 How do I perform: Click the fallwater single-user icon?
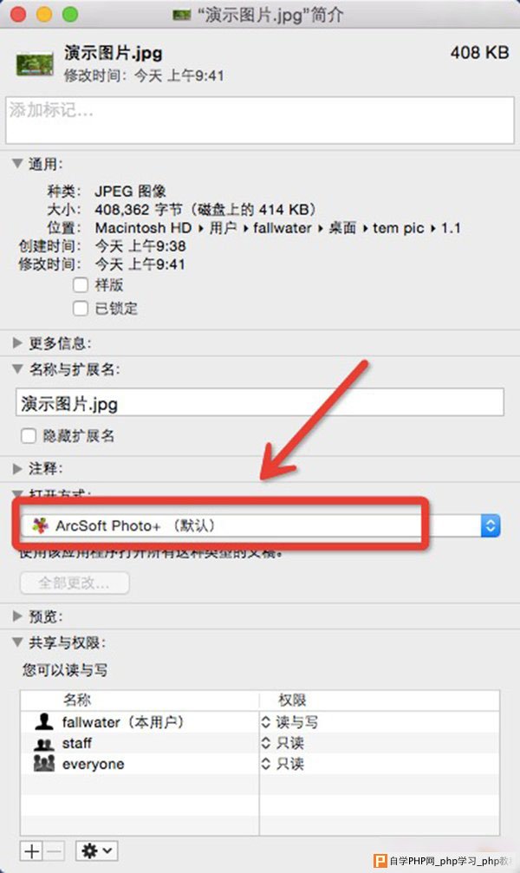pos(44,722)
